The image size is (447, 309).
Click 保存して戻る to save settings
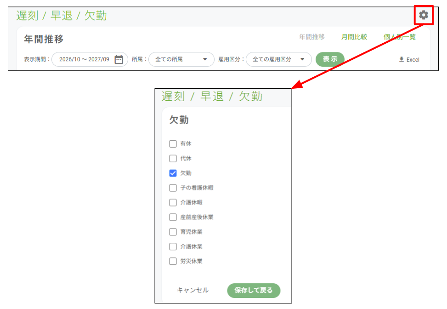click(254, 291)
